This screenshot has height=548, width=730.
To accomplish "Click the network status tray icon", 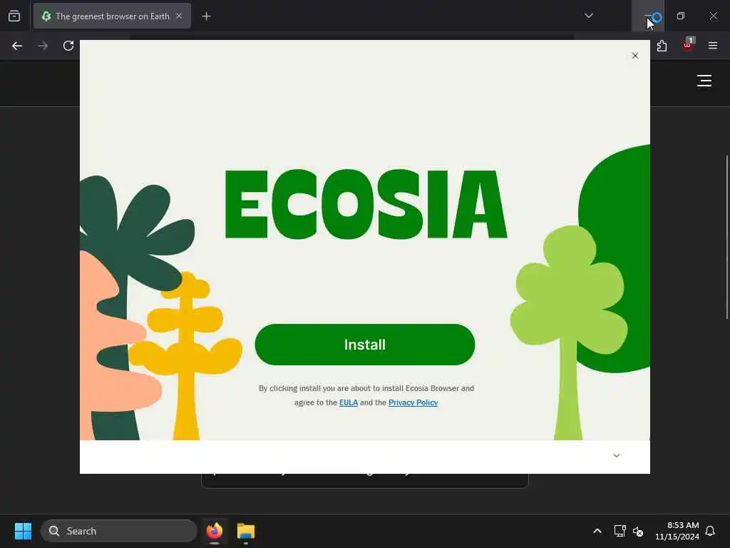I will click(620, 531).
